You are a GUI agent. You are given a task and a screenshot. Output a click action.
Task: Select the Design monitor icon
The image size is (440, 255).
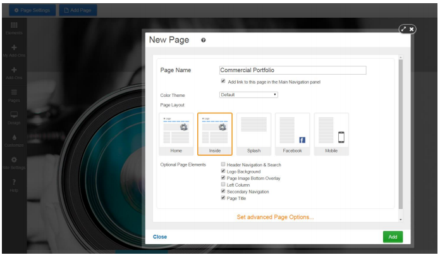click(x=14, y=115)
